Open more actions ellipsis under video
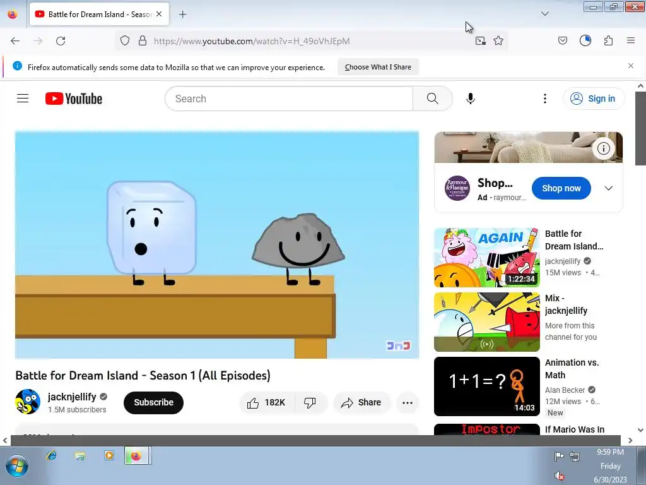 (408, 403)
